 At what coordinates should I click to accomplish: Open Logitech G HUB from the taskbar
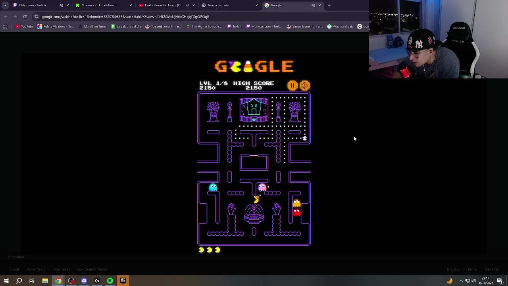tap(97, 281)
